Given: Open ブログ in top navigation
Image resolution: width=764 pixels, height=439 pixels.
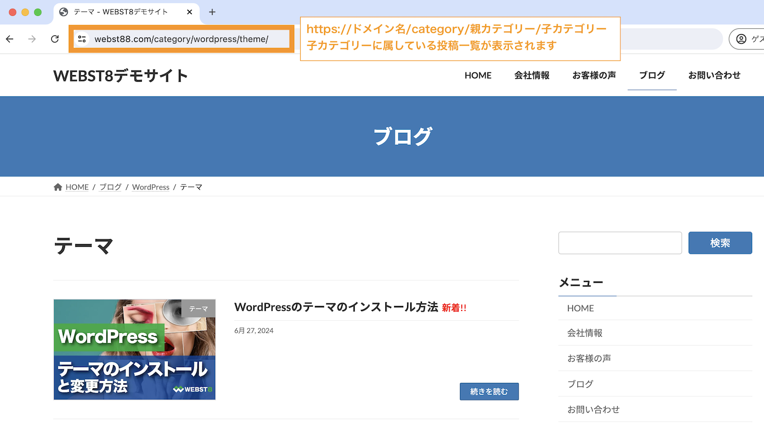Looking at the screenshot, I should (x=652, y=76).
